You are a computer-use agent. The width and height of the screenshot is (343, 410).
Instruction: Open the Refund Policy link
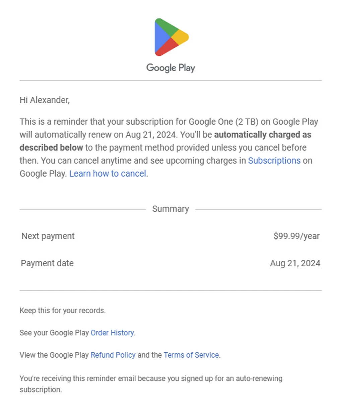pyautogui.click(x=113, y=355)
